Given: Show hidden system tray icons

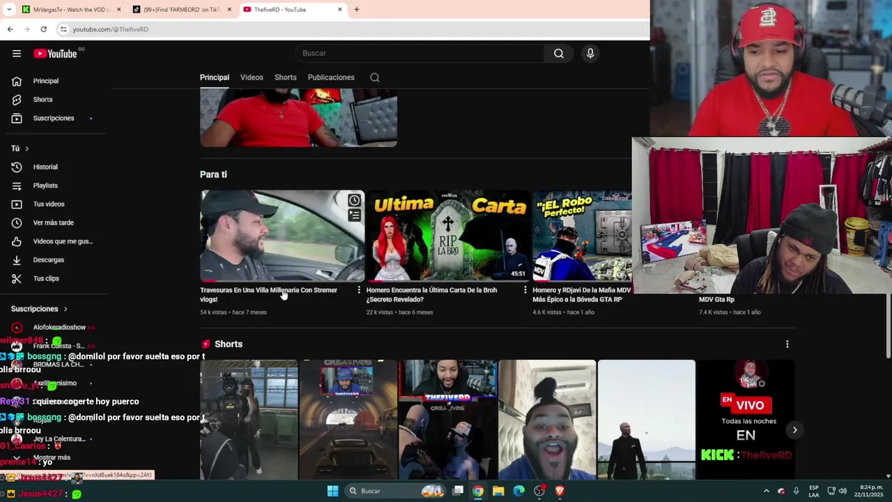Looking at the screenshot, I should click(x=766, y=491).
